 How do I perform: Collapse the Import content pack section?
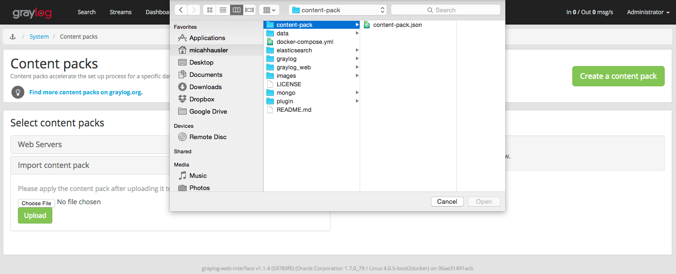click(x=170, y=165)
